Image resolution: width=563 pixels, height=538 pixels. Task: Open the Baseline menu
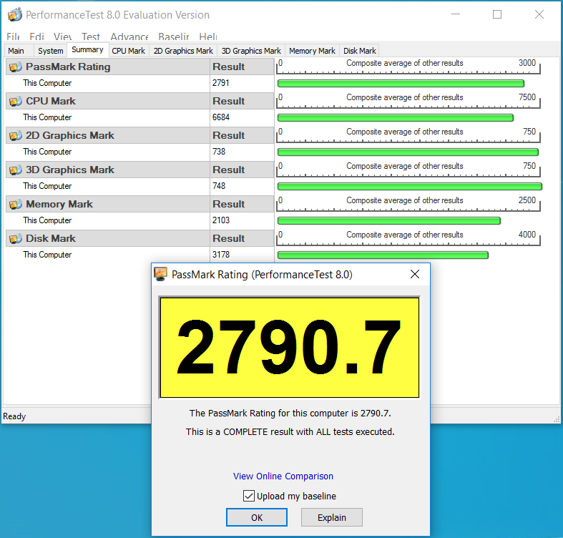(x=173, y=36)
